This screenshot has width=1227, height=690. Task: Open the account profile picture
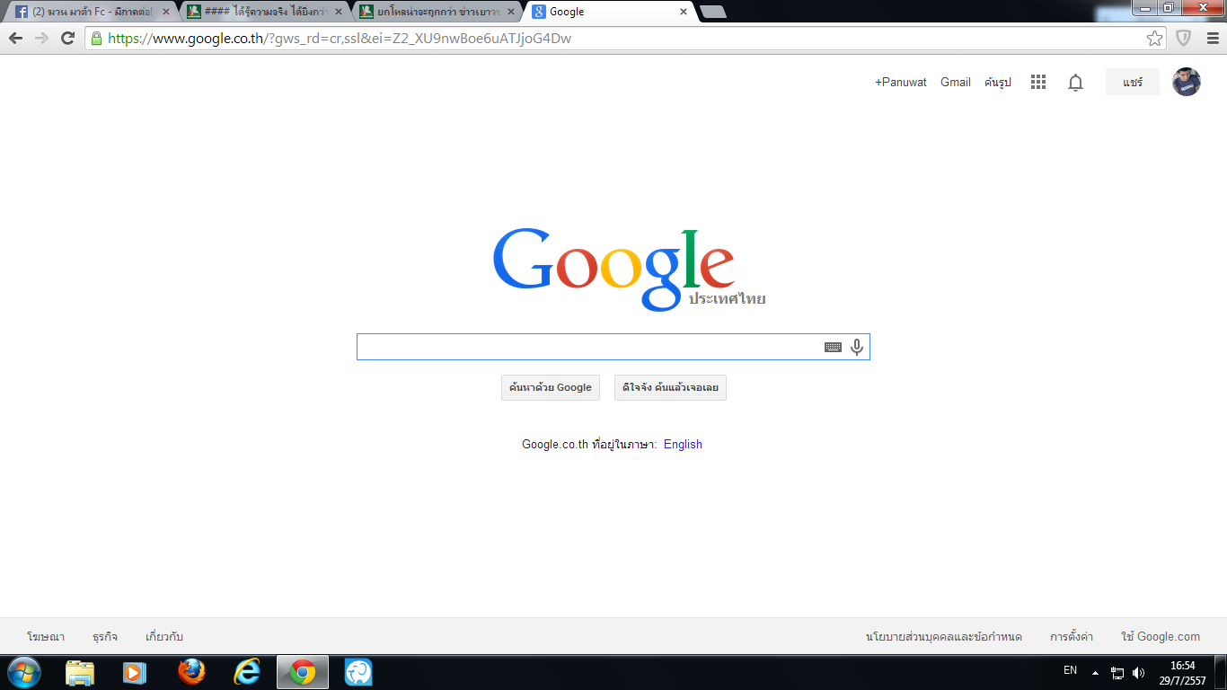1187,82
